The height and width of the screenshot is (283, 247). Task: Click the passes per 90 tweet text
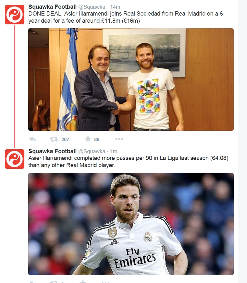coord(129,162)
